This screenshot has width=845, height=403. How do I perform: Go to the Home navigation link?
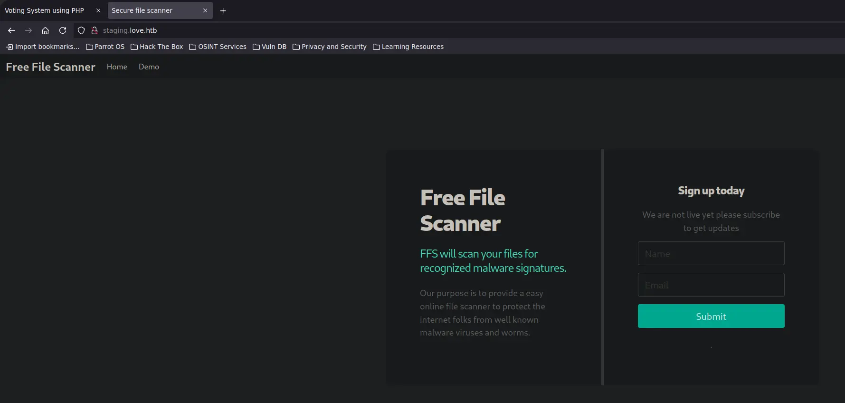[x=117, y=67]
